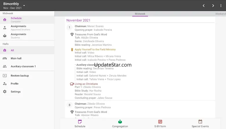Click the All halls house icon
This screenshot has height=129, width=226.
[5, 50]
